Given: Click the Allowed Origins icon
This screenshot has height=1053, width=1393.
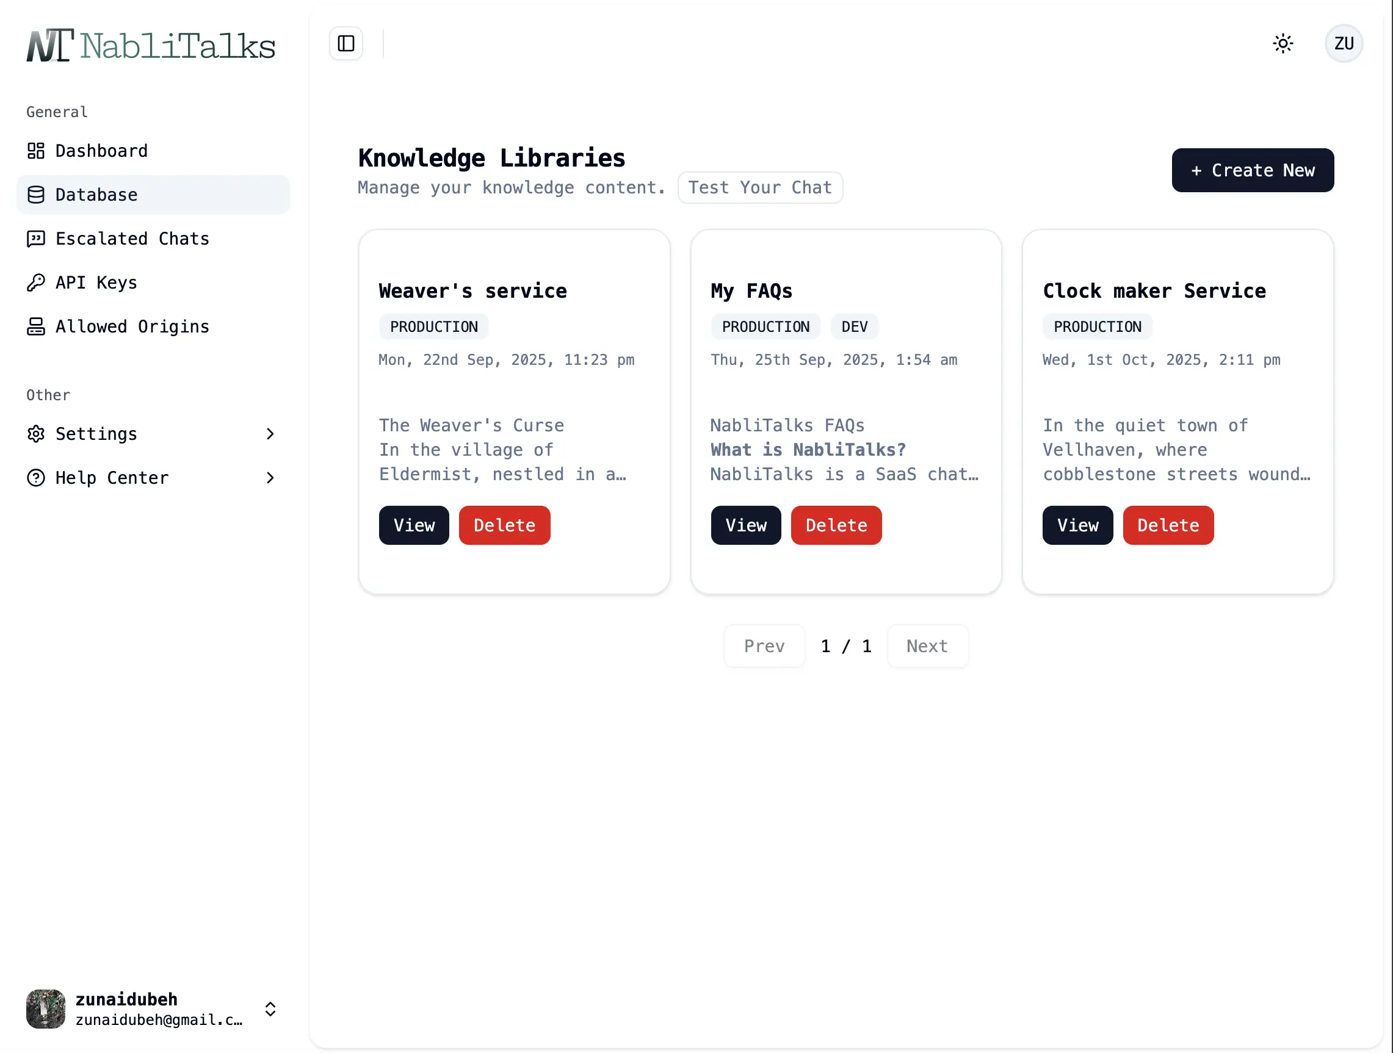Looking at the screenshot, I should (x=36, y=326).
